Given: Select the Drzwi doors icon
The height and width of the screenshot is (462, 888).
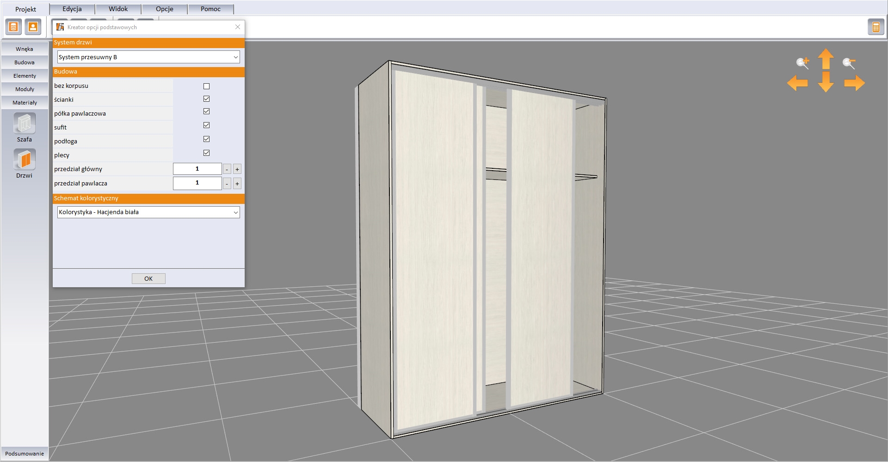Looking at the screenshot, I should click(x=25, y=160).
